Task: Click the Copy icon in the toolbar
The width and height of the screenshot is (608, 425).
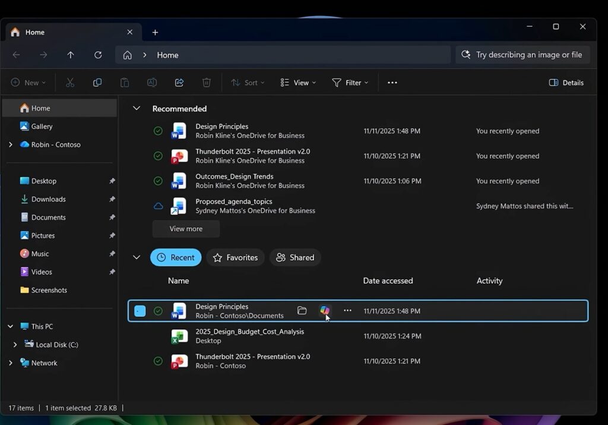Action: point(97,82)
